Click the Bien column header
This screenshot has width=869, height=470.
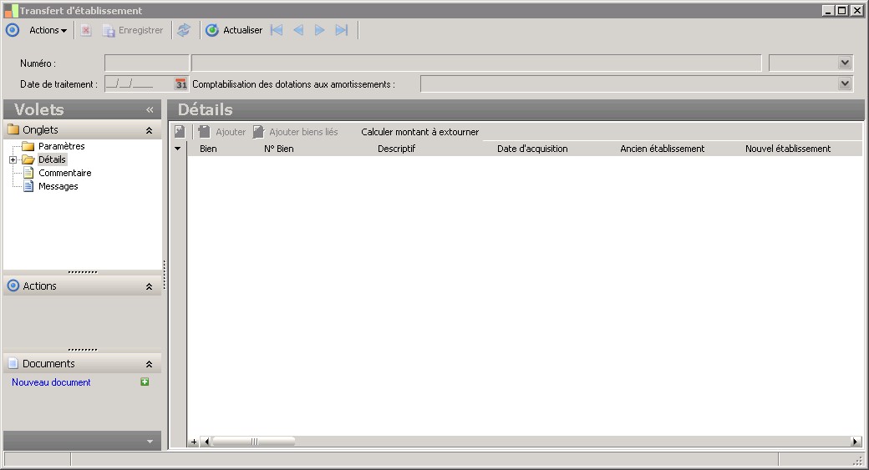(208, 149)
